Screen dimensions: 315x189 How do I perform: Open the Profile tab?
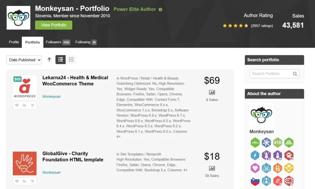click(x=14, y=42)
